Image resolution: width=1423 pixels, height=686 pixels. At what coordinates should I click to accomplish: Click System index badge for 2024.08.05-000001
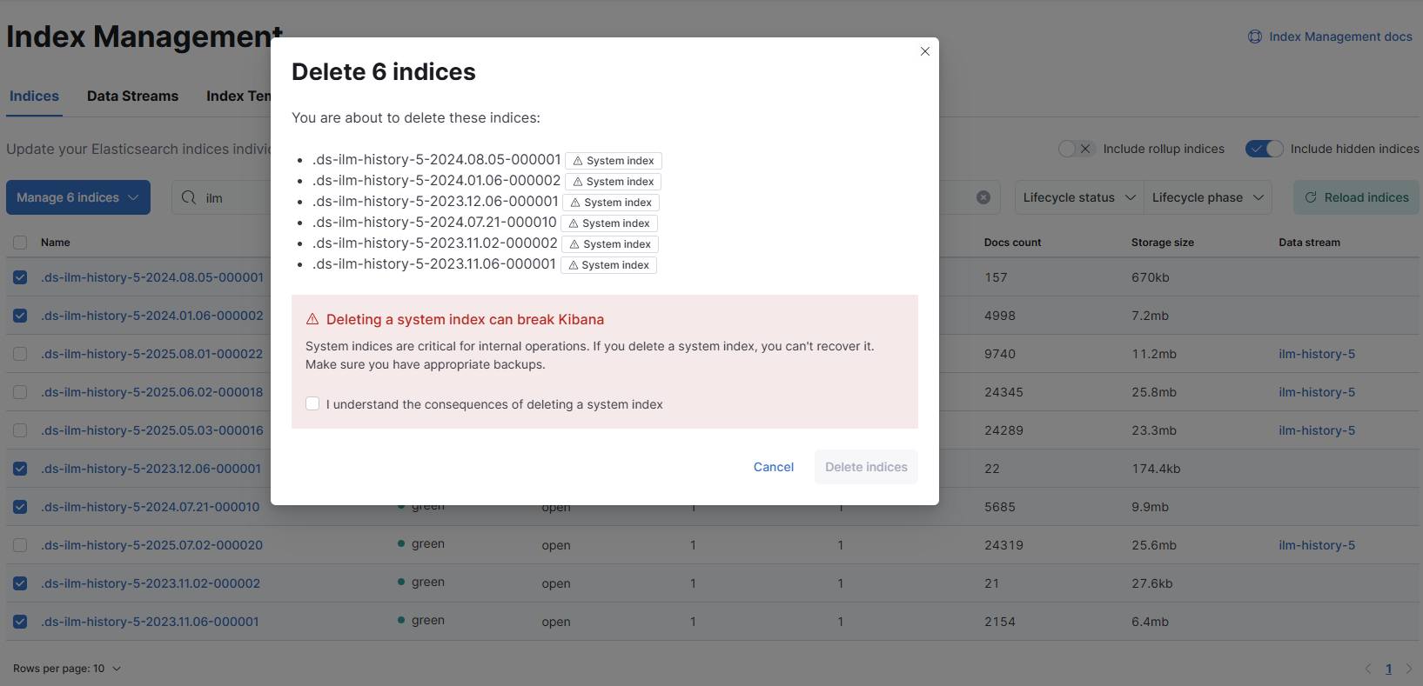coord(614,161)
